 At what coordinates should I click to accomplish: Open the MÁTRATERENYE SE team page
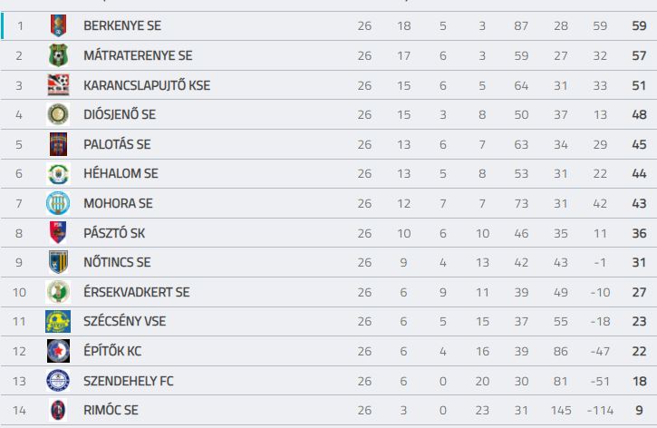138,55
